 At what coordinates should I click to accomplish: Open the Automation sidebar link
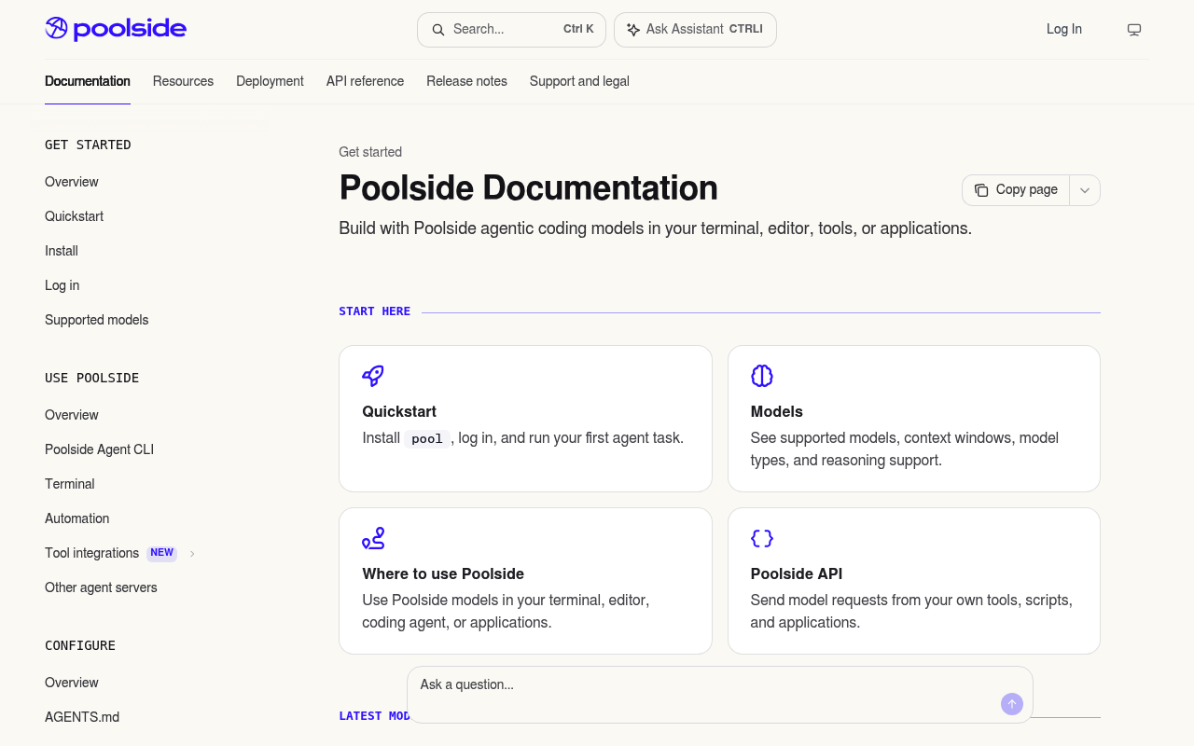coord(77,518)
